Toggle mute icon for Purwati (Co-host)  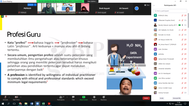[183, 35]
